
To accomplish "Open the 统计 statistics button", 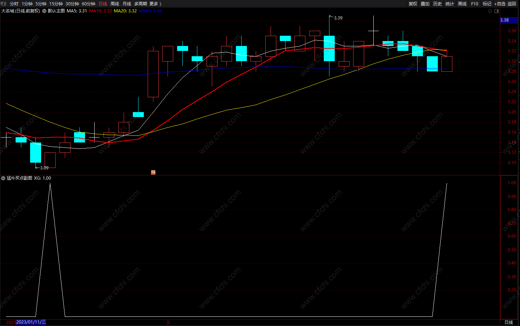I will point(450,4).
